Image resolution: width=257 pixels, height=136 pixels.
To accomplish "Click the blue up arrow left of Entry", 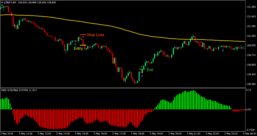I will 75,44.
